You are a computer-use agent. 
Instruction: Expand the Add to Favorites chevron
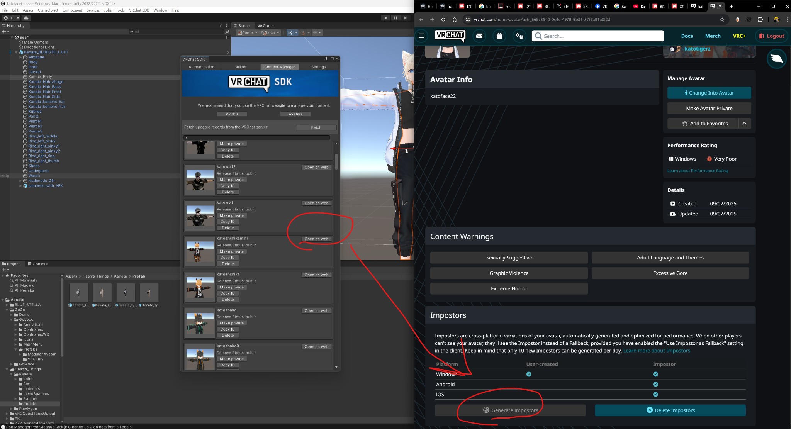pos(744,123)
